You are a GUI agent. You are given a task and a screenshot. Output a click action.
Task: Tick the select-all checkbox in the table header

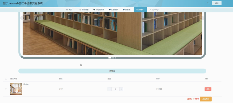[x=6, y=79]
